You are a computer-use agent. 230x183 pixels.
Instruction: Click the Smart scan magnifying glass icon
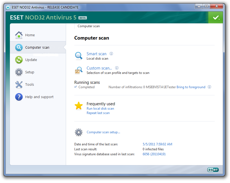point(79,56)
